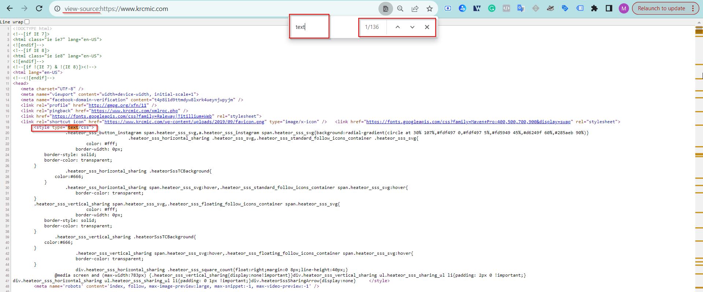This screenshot has height=292, width=703.
Task: Open the xmlrpc.php pingback link
Action: tap(134, 111)
